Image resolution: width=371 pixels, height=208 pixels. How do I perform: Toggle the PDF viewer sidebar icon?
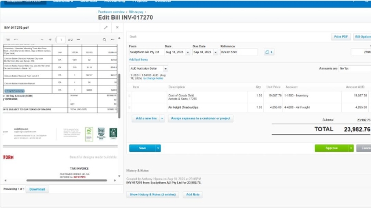tap(8, 40)
